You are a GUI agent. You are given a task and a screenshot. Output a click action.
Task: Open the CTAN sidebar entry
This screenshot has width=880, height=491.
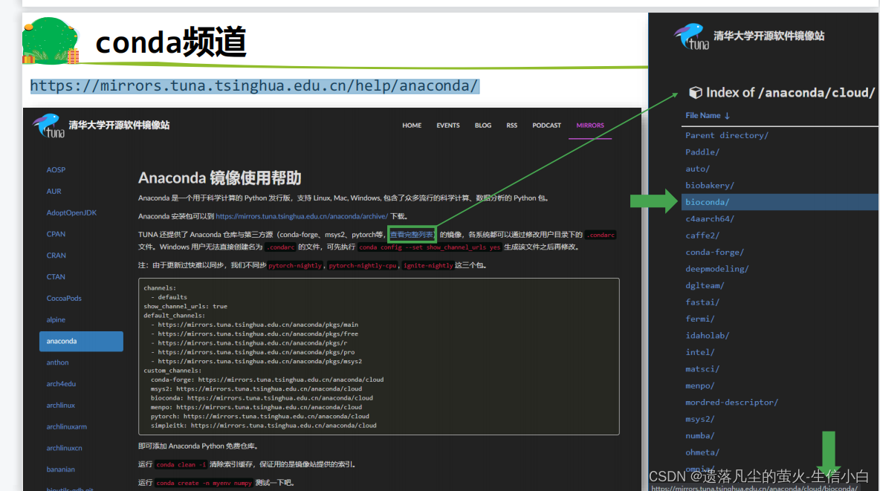56,276
